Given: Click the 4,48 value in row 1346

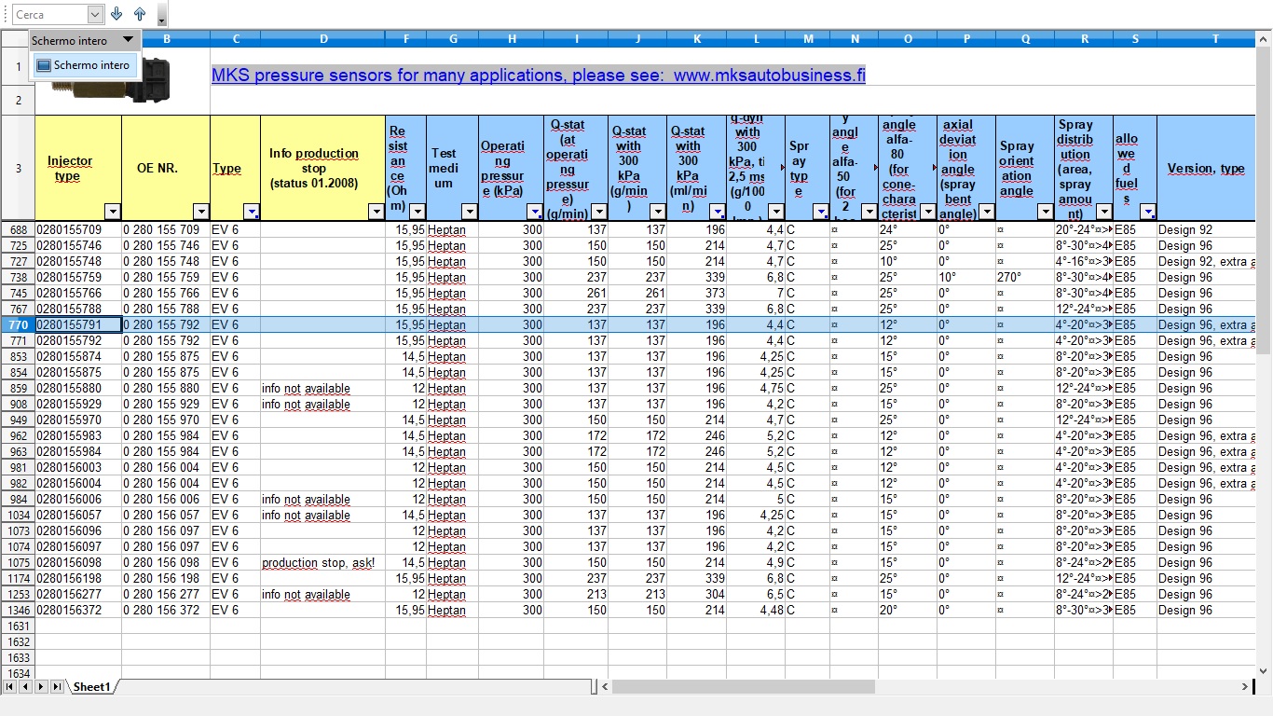Looking at the screenshot, I should [756, 610].
